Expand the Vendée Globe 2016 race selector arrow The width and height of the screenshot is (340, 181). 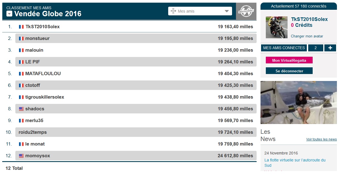[x=9, y=14]
